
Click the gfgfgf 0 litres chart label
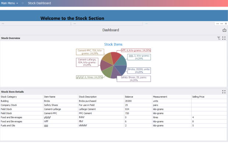tap(89, 77)
